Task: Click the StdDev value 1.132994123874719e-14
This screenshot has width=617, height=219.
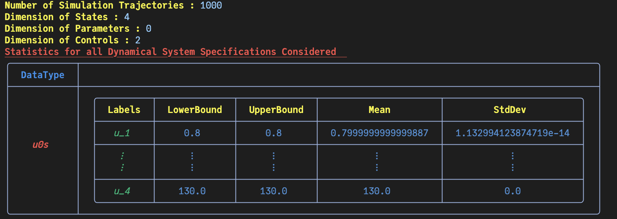Action: (x=512, y=133)
